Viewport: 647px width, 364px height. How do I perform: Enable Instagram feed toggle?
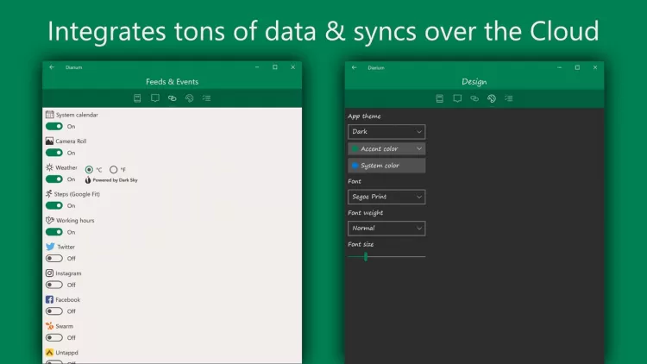(54, 285)
